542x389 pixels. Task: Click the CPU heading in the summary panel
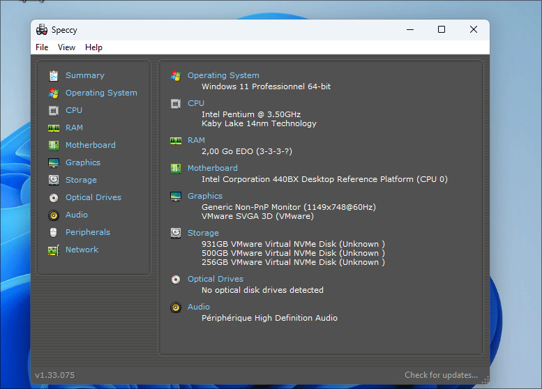[x=196, y=103]
